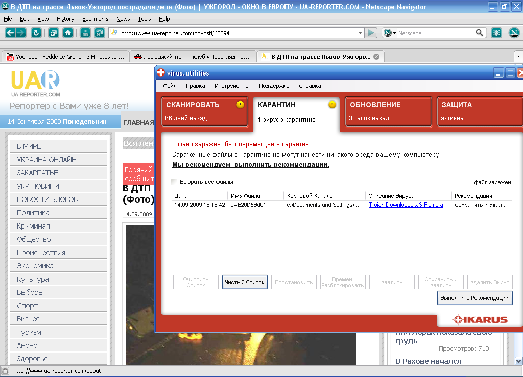Open the Tools menu in Netscape
This screenshot has height=377, width=523.
coord(145,19)
